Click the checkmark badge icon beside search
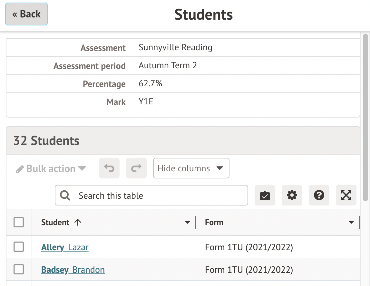This screenshot has height=286, width=370. (265, 195)
